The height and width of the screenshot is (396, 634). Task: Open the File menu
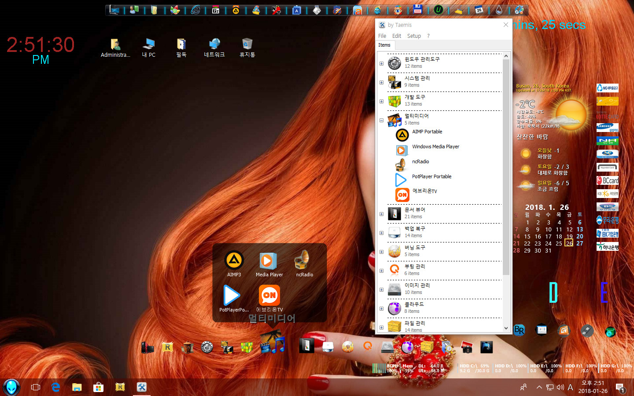click(382, 36)
